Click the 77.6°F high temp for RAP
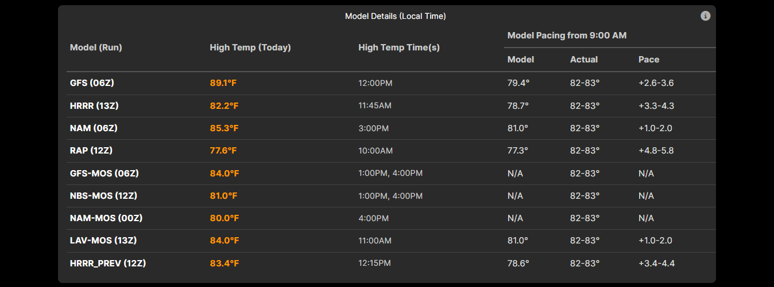Viewport: 774px width, 287px height. (x=223, y=151)
